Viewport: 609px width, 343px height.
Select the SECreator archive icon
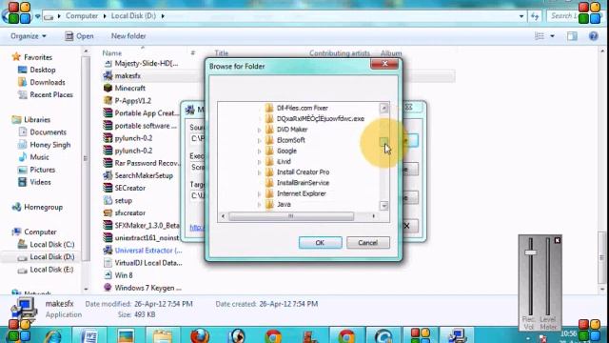click(x=108, y=188)
